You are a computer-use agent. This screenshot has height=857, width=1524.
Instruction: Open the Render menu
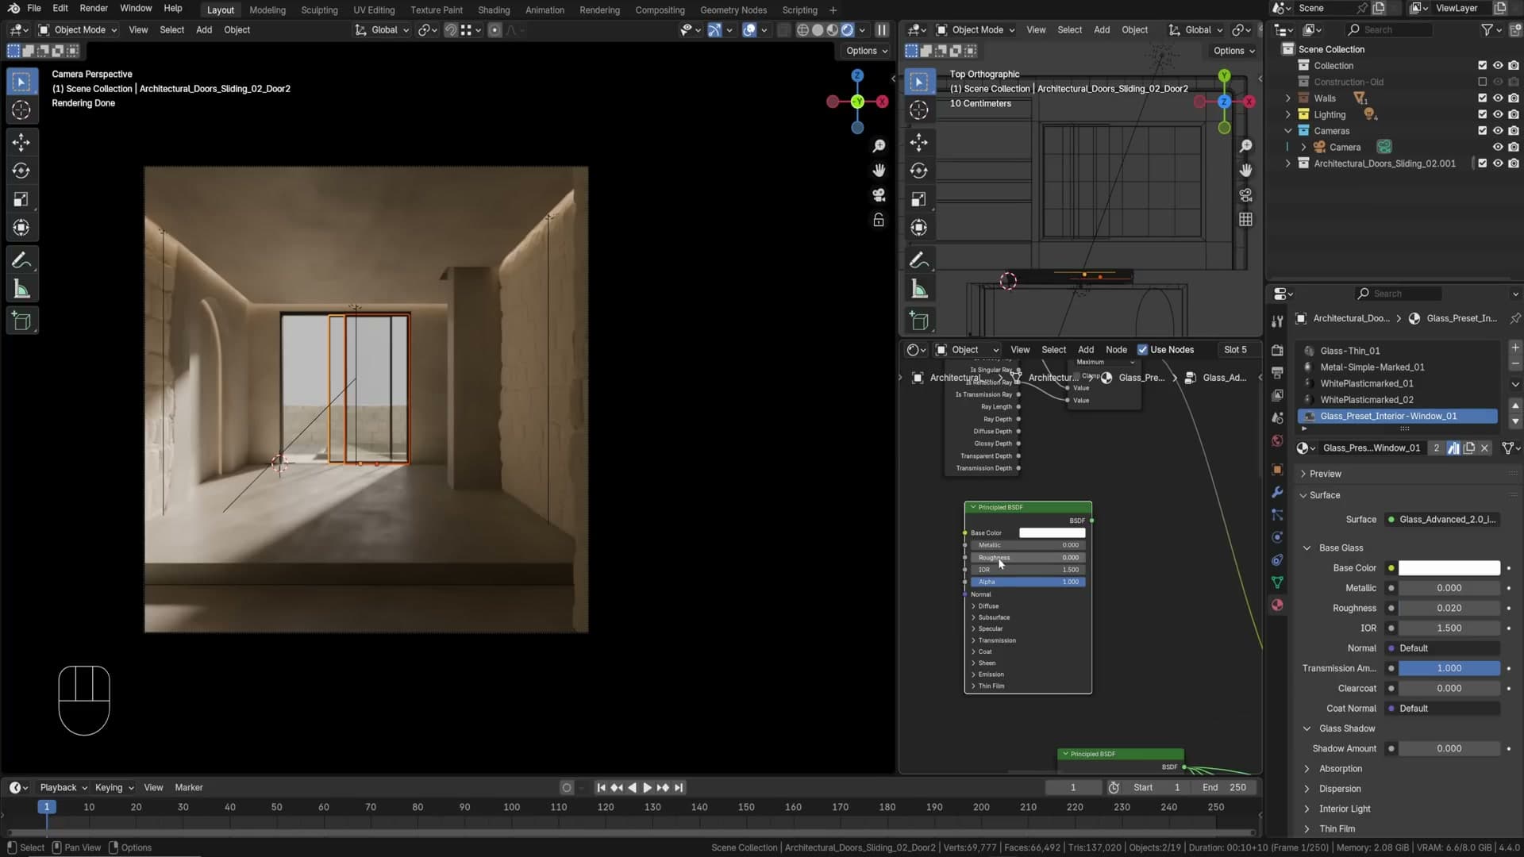coord(94,8)
